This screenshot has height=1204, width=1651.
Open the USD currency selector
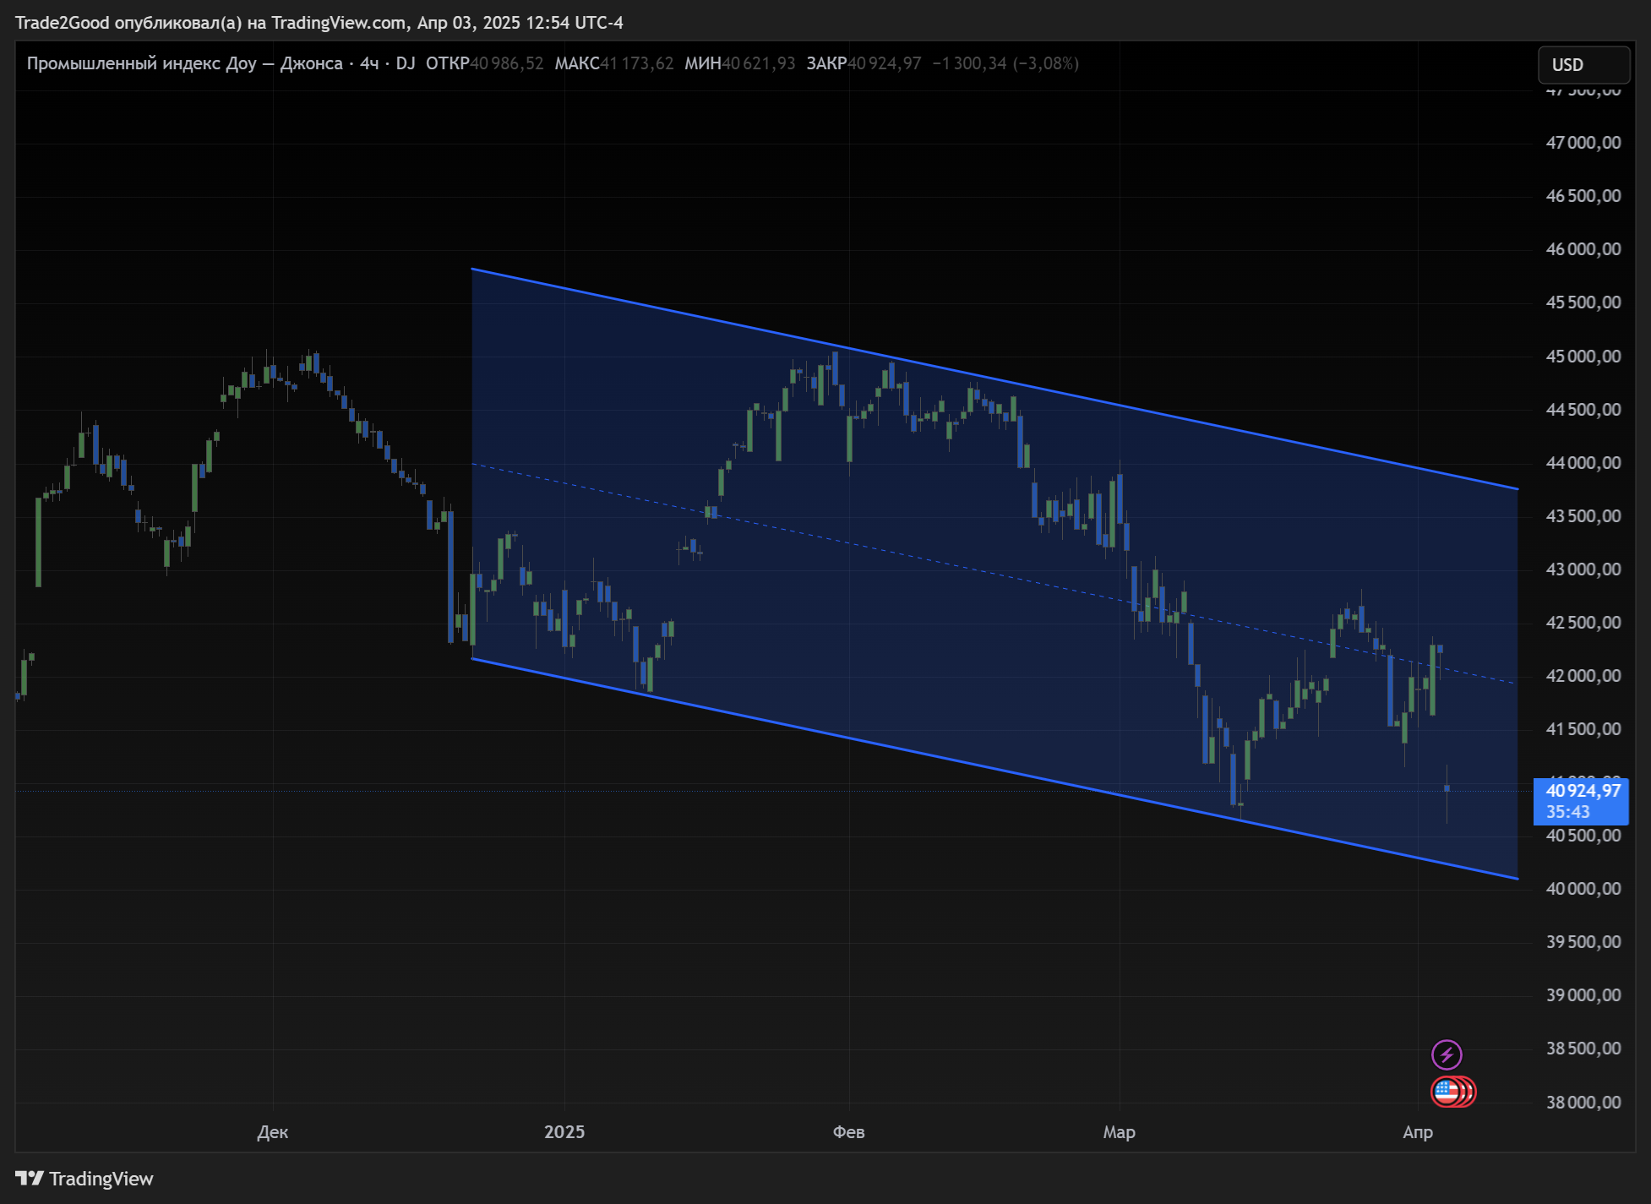(x=1583, y=65)
